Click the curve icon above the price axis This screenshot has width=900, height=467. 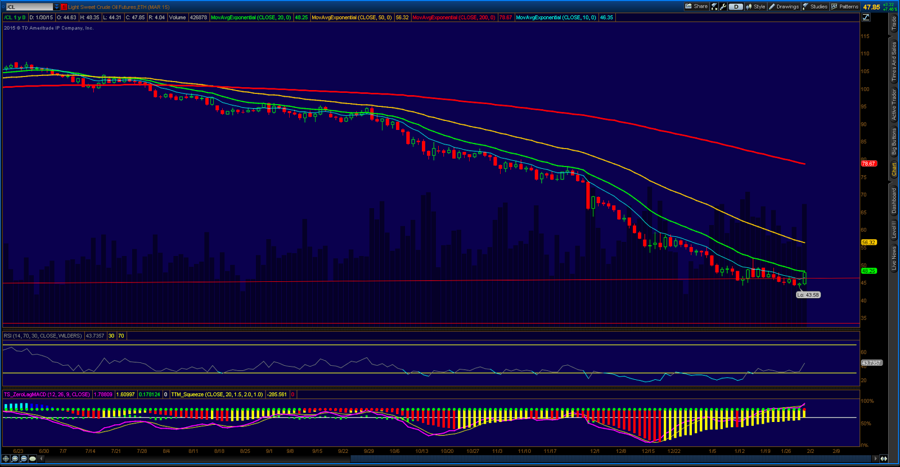(866, 17)
